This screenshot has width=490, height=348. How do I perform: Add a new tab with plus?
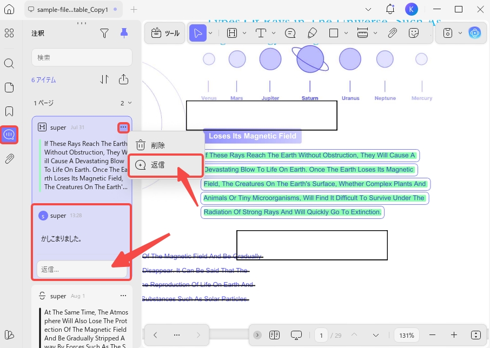134,10
